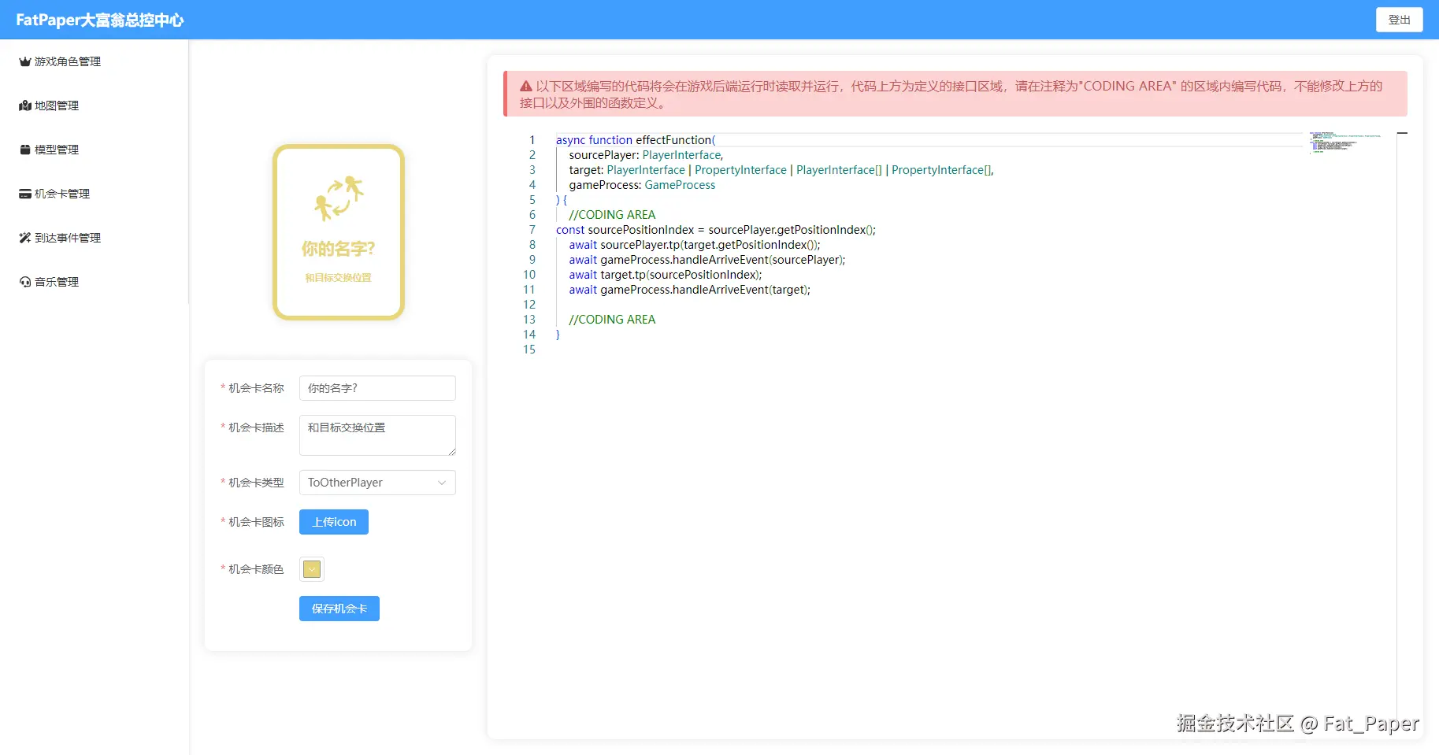Click the 'await target.tp(sourcePositionIndex);' line
The image size is (1439, 755).
[x=666, y=275]
